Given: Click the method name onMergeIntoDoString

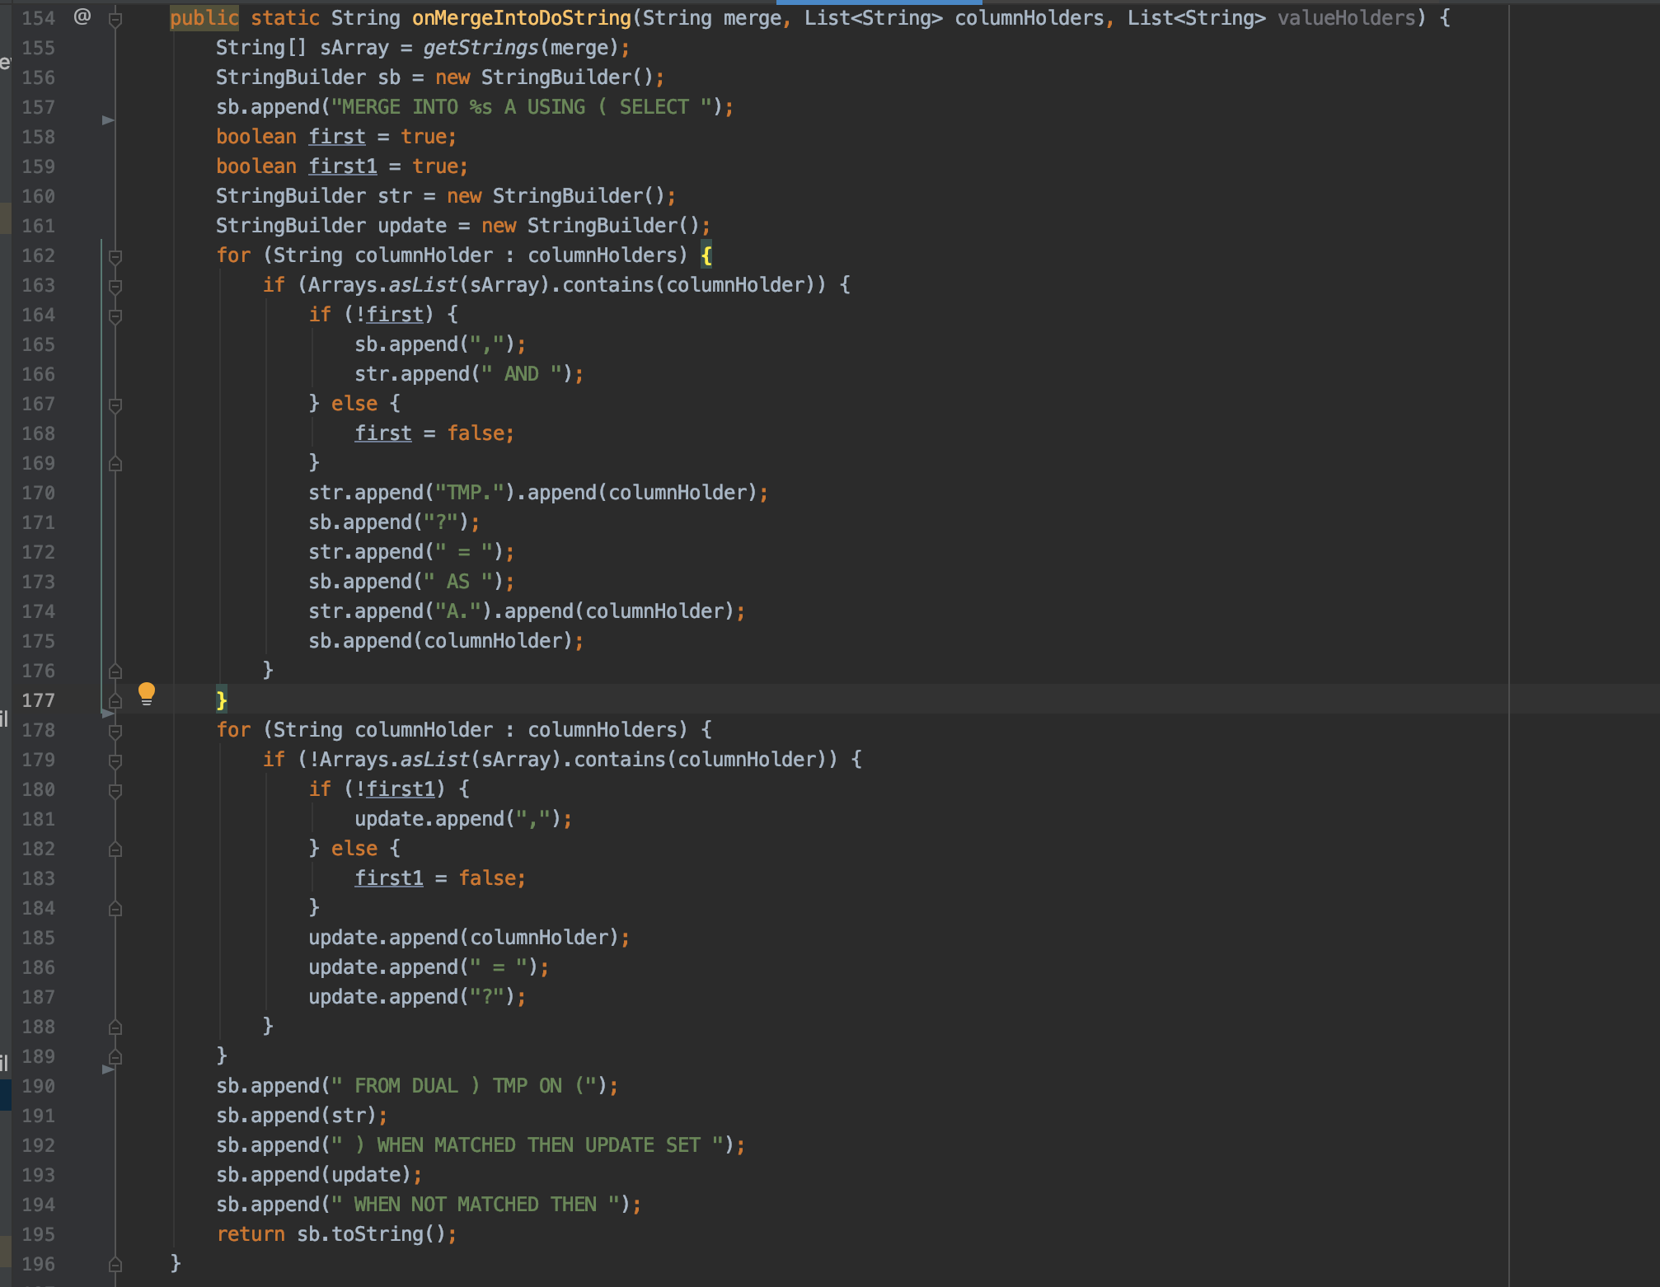Looking at the screenshot, I should 522,18.
